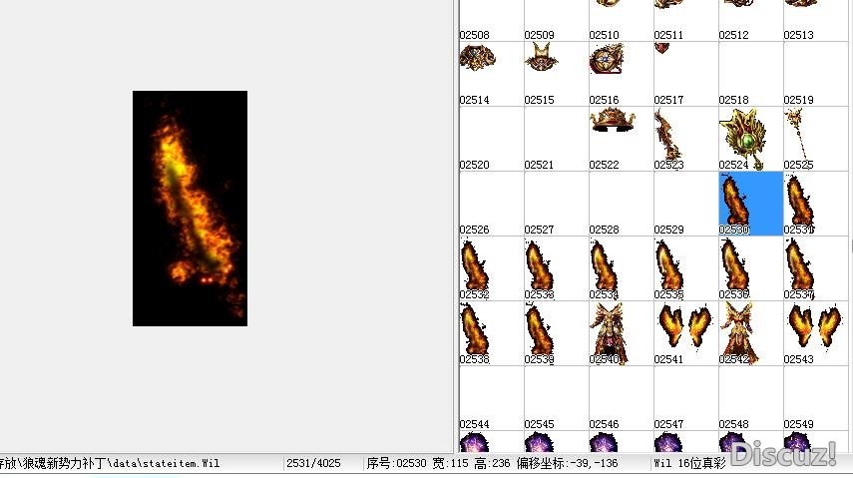Screen dimensions: 853x478
Task: Select the small gem thumbnail 02517
Action: (x=686, y=74)
